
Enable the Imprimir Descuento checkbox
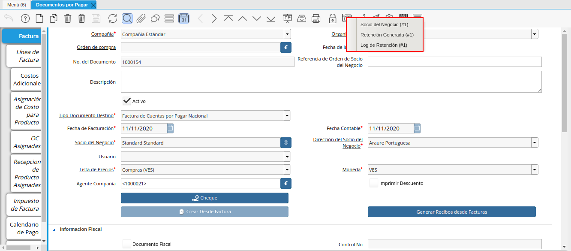[373, 183]
